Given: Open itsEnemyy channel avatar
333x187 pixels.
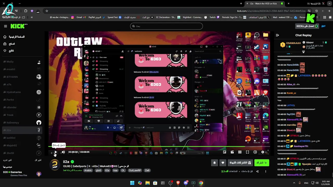Looking at the screenshot, I should 39,123.
